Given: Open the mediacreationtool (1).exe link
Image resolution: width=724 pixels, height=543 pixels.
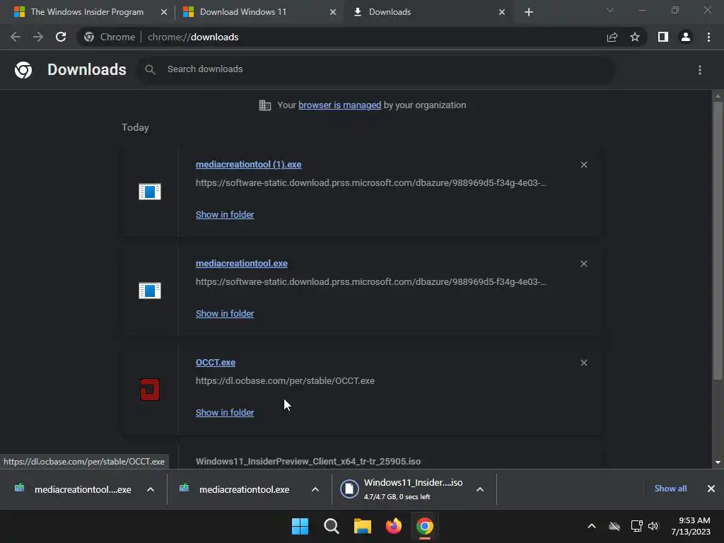Looking at the screenshot, I should (248, 164).
